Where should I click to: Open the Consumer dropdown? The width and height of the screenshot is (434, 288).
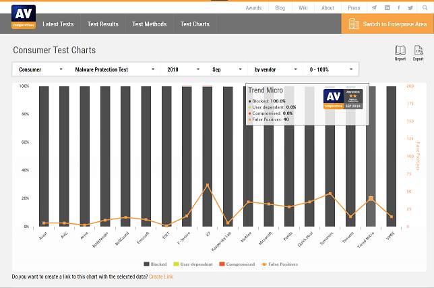coord(40,69)
